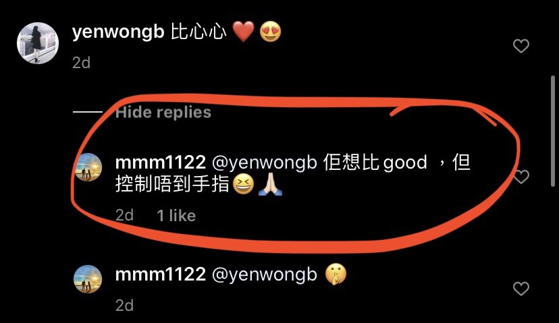
Task: Click the laughing squint emoji in reply
Action: tap(243, 185)
